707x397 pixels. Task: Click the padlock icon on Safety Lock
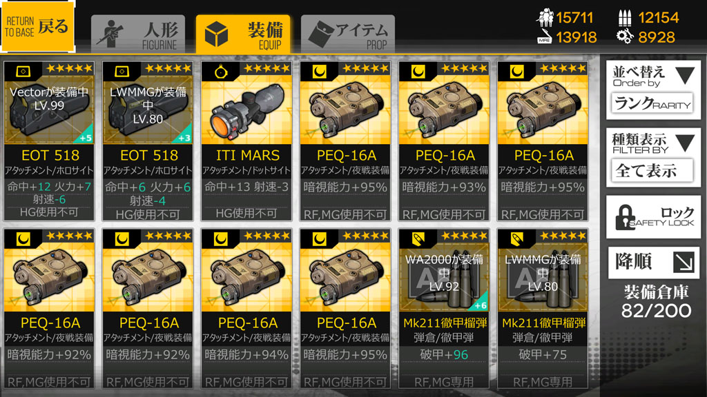pos(624,217)
